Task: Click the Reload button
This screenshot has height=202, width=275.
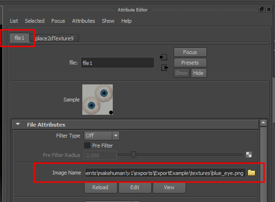Action: pos(100,187)
